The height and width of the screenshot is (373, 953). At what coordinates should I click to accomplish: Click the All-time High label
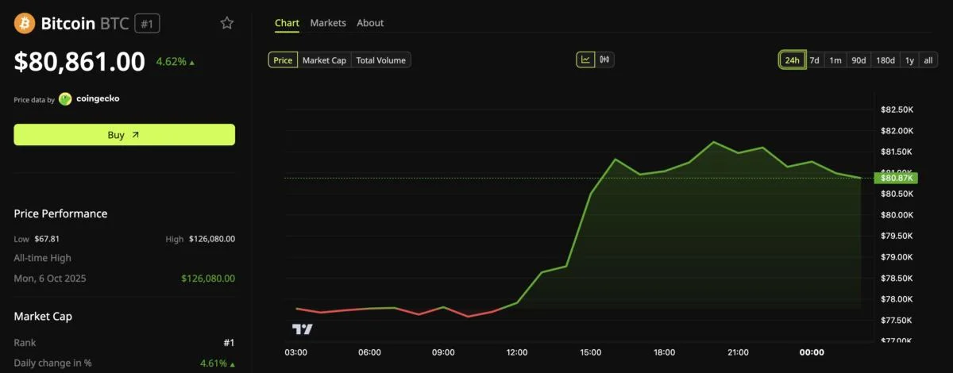[42, 258]
